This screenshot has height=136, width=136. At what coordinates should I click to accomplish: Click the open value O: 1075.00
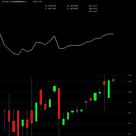[x=51, y=6]
